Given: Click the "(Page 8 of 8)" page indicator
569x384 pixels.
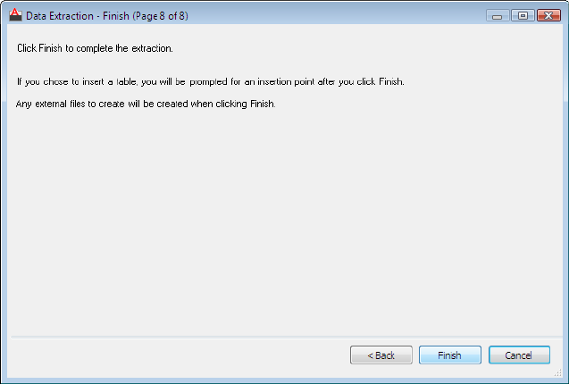Looking at the screenshot, I should (x=159, y=16).
